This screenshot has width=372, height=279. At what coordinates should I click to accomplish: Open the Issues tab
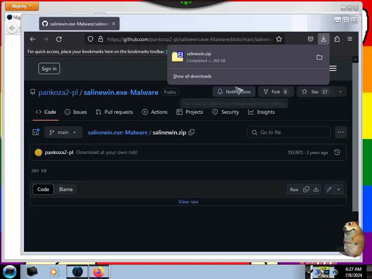point(76,112)
